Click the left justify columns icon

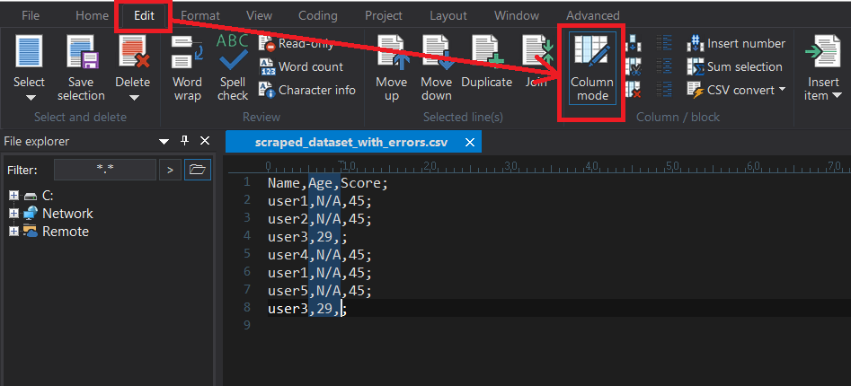pos(664,43)
